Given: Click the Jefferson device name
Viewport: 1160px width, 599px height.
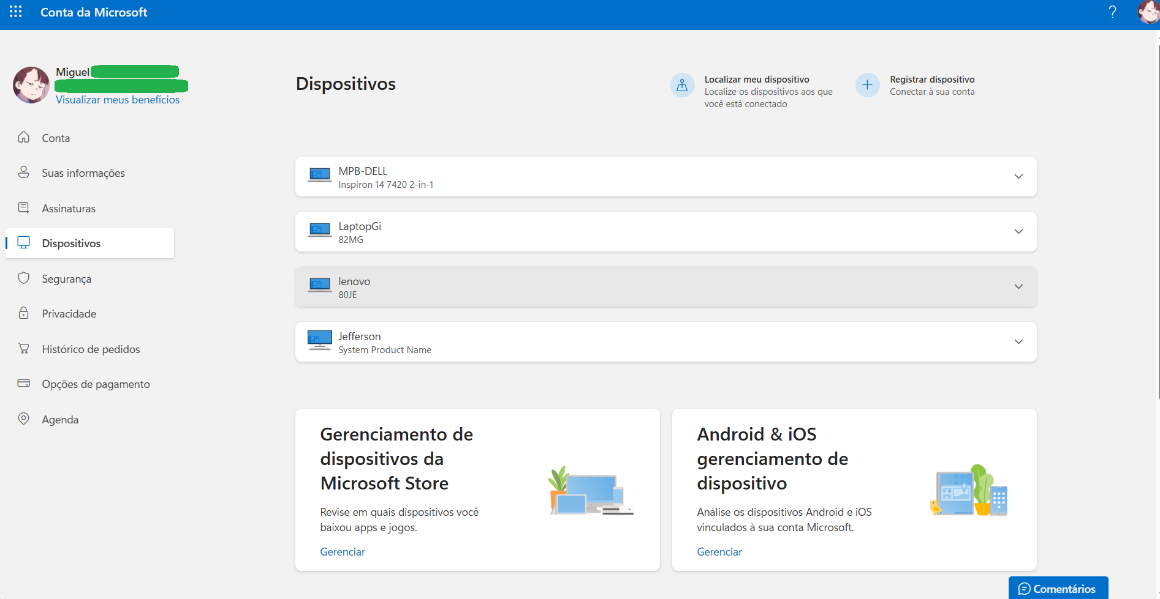Looking at the screenshot, I should (x=360, y=337).
